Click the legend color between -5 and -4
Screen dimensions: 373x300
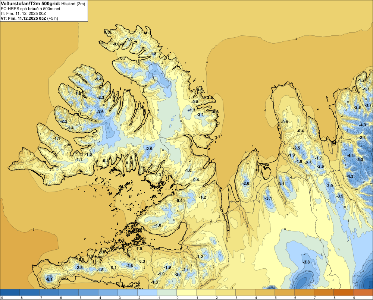[x=88, y=293]
